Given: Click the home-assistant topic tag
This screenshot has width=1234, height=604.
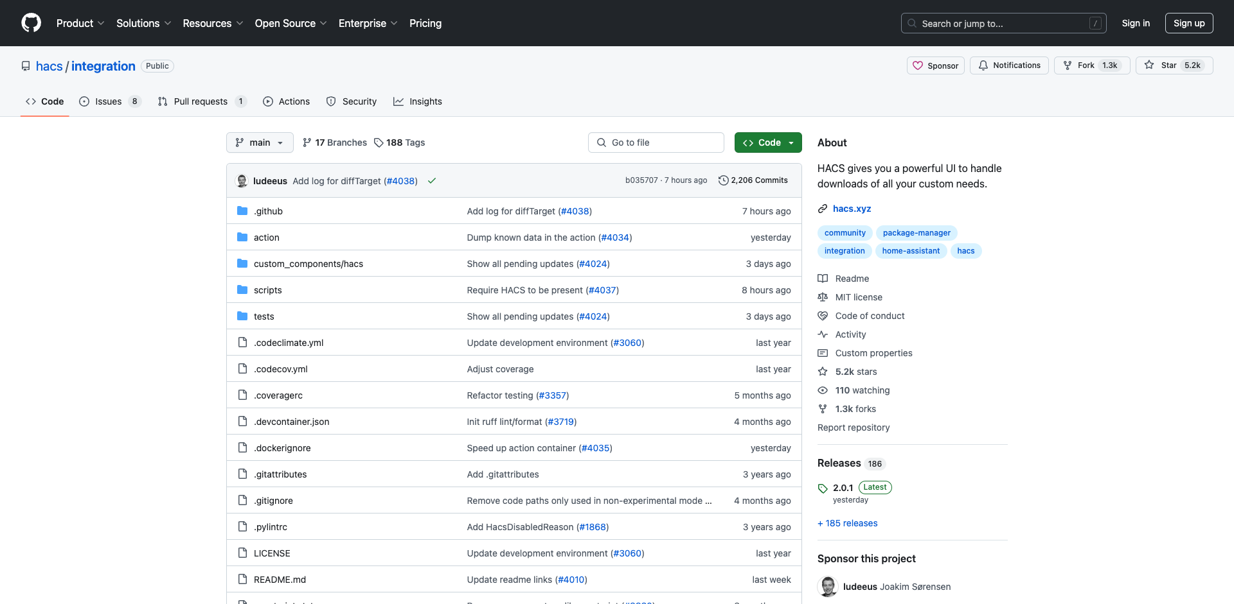Looking at the screenshot, I should click(911, 251).
